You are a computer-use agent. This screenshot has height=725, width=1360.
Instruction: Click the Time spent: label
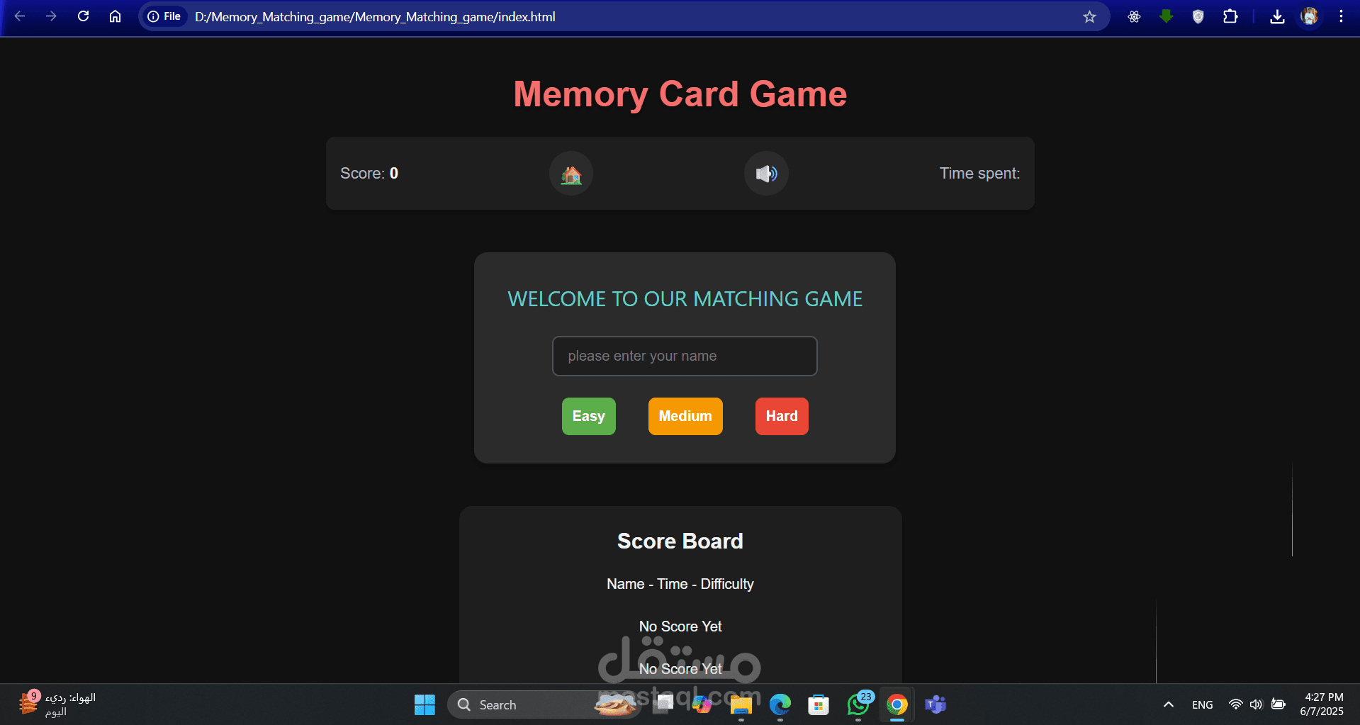tap(979, 173)
